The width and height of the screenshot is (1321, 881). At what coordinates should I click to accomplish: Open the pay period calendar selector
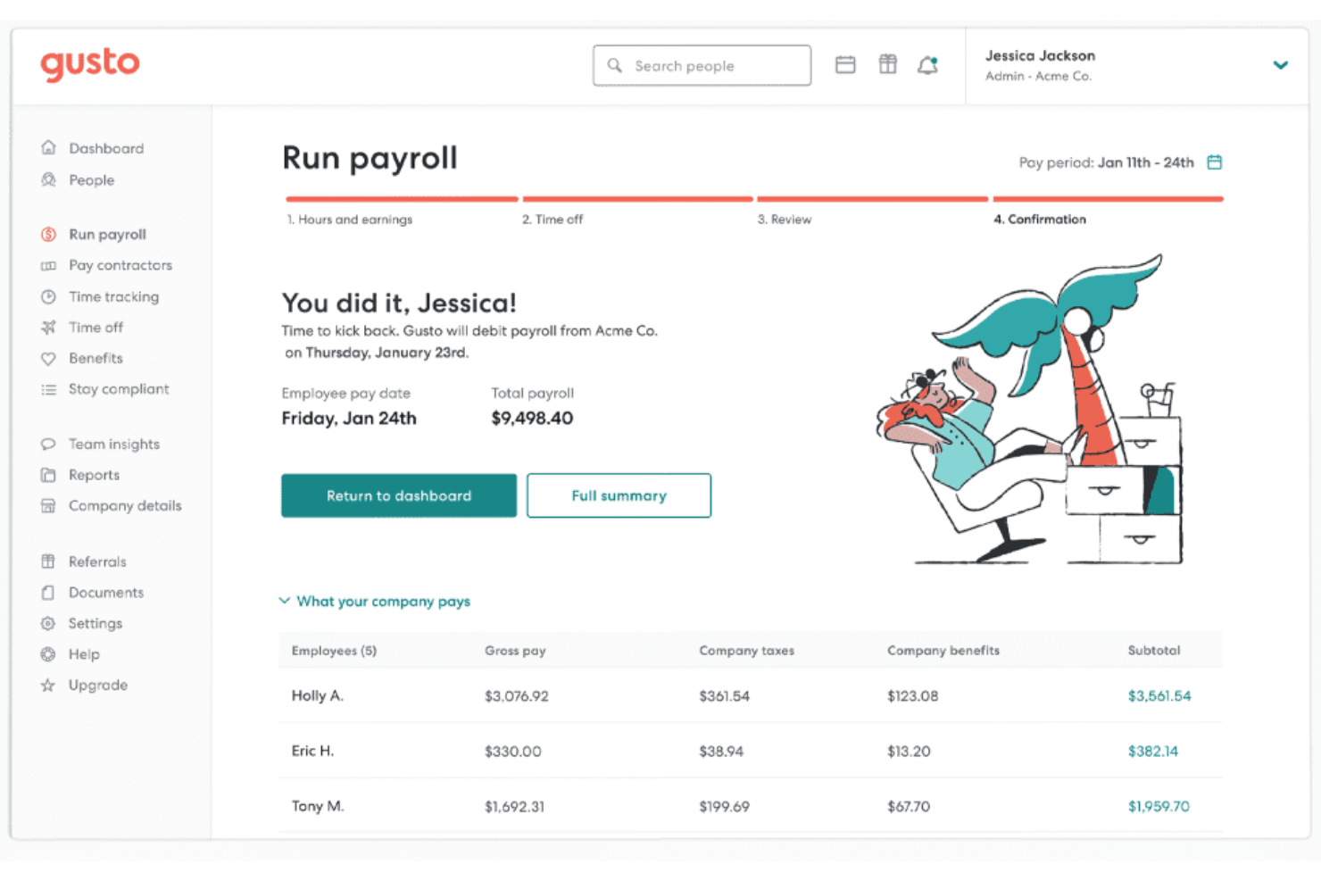(x=1214, y=162)
